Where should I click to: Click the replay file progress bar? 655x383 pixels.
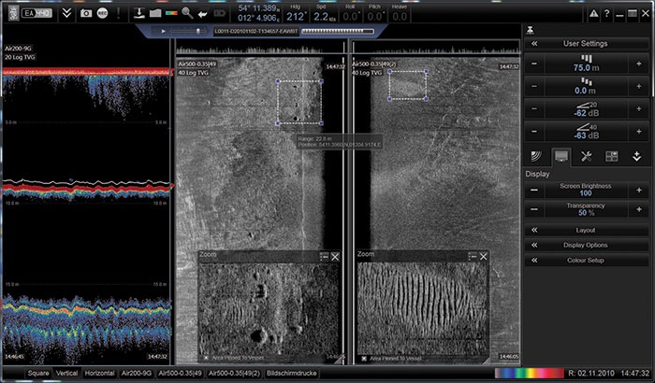tap(338, 31)
